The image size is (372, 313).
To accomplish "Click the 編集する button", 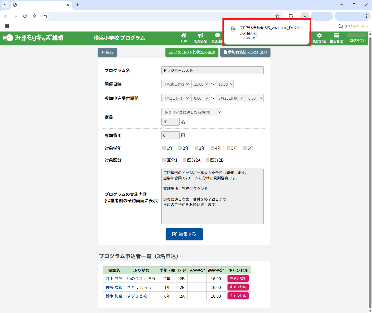I will [184, 234].
